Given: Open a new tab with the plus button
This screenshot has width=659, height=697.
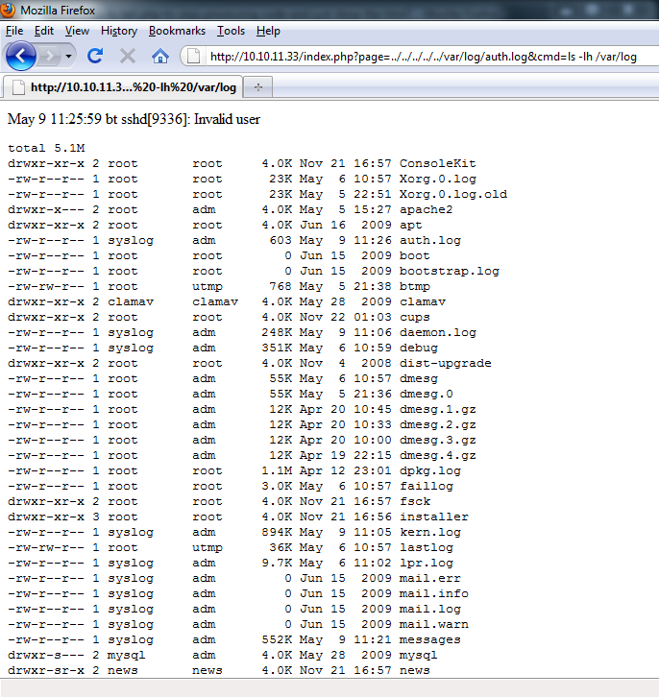Looking at the screenshot, I should (x=257, y=87).
